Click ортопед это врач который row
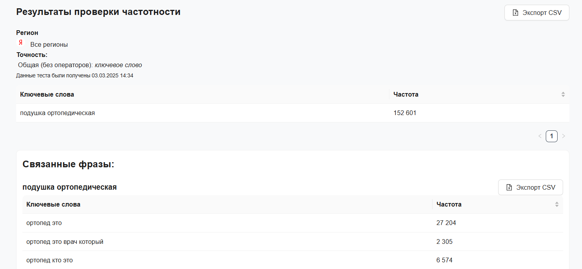582x269 pixels. click(x=65, y=242)
